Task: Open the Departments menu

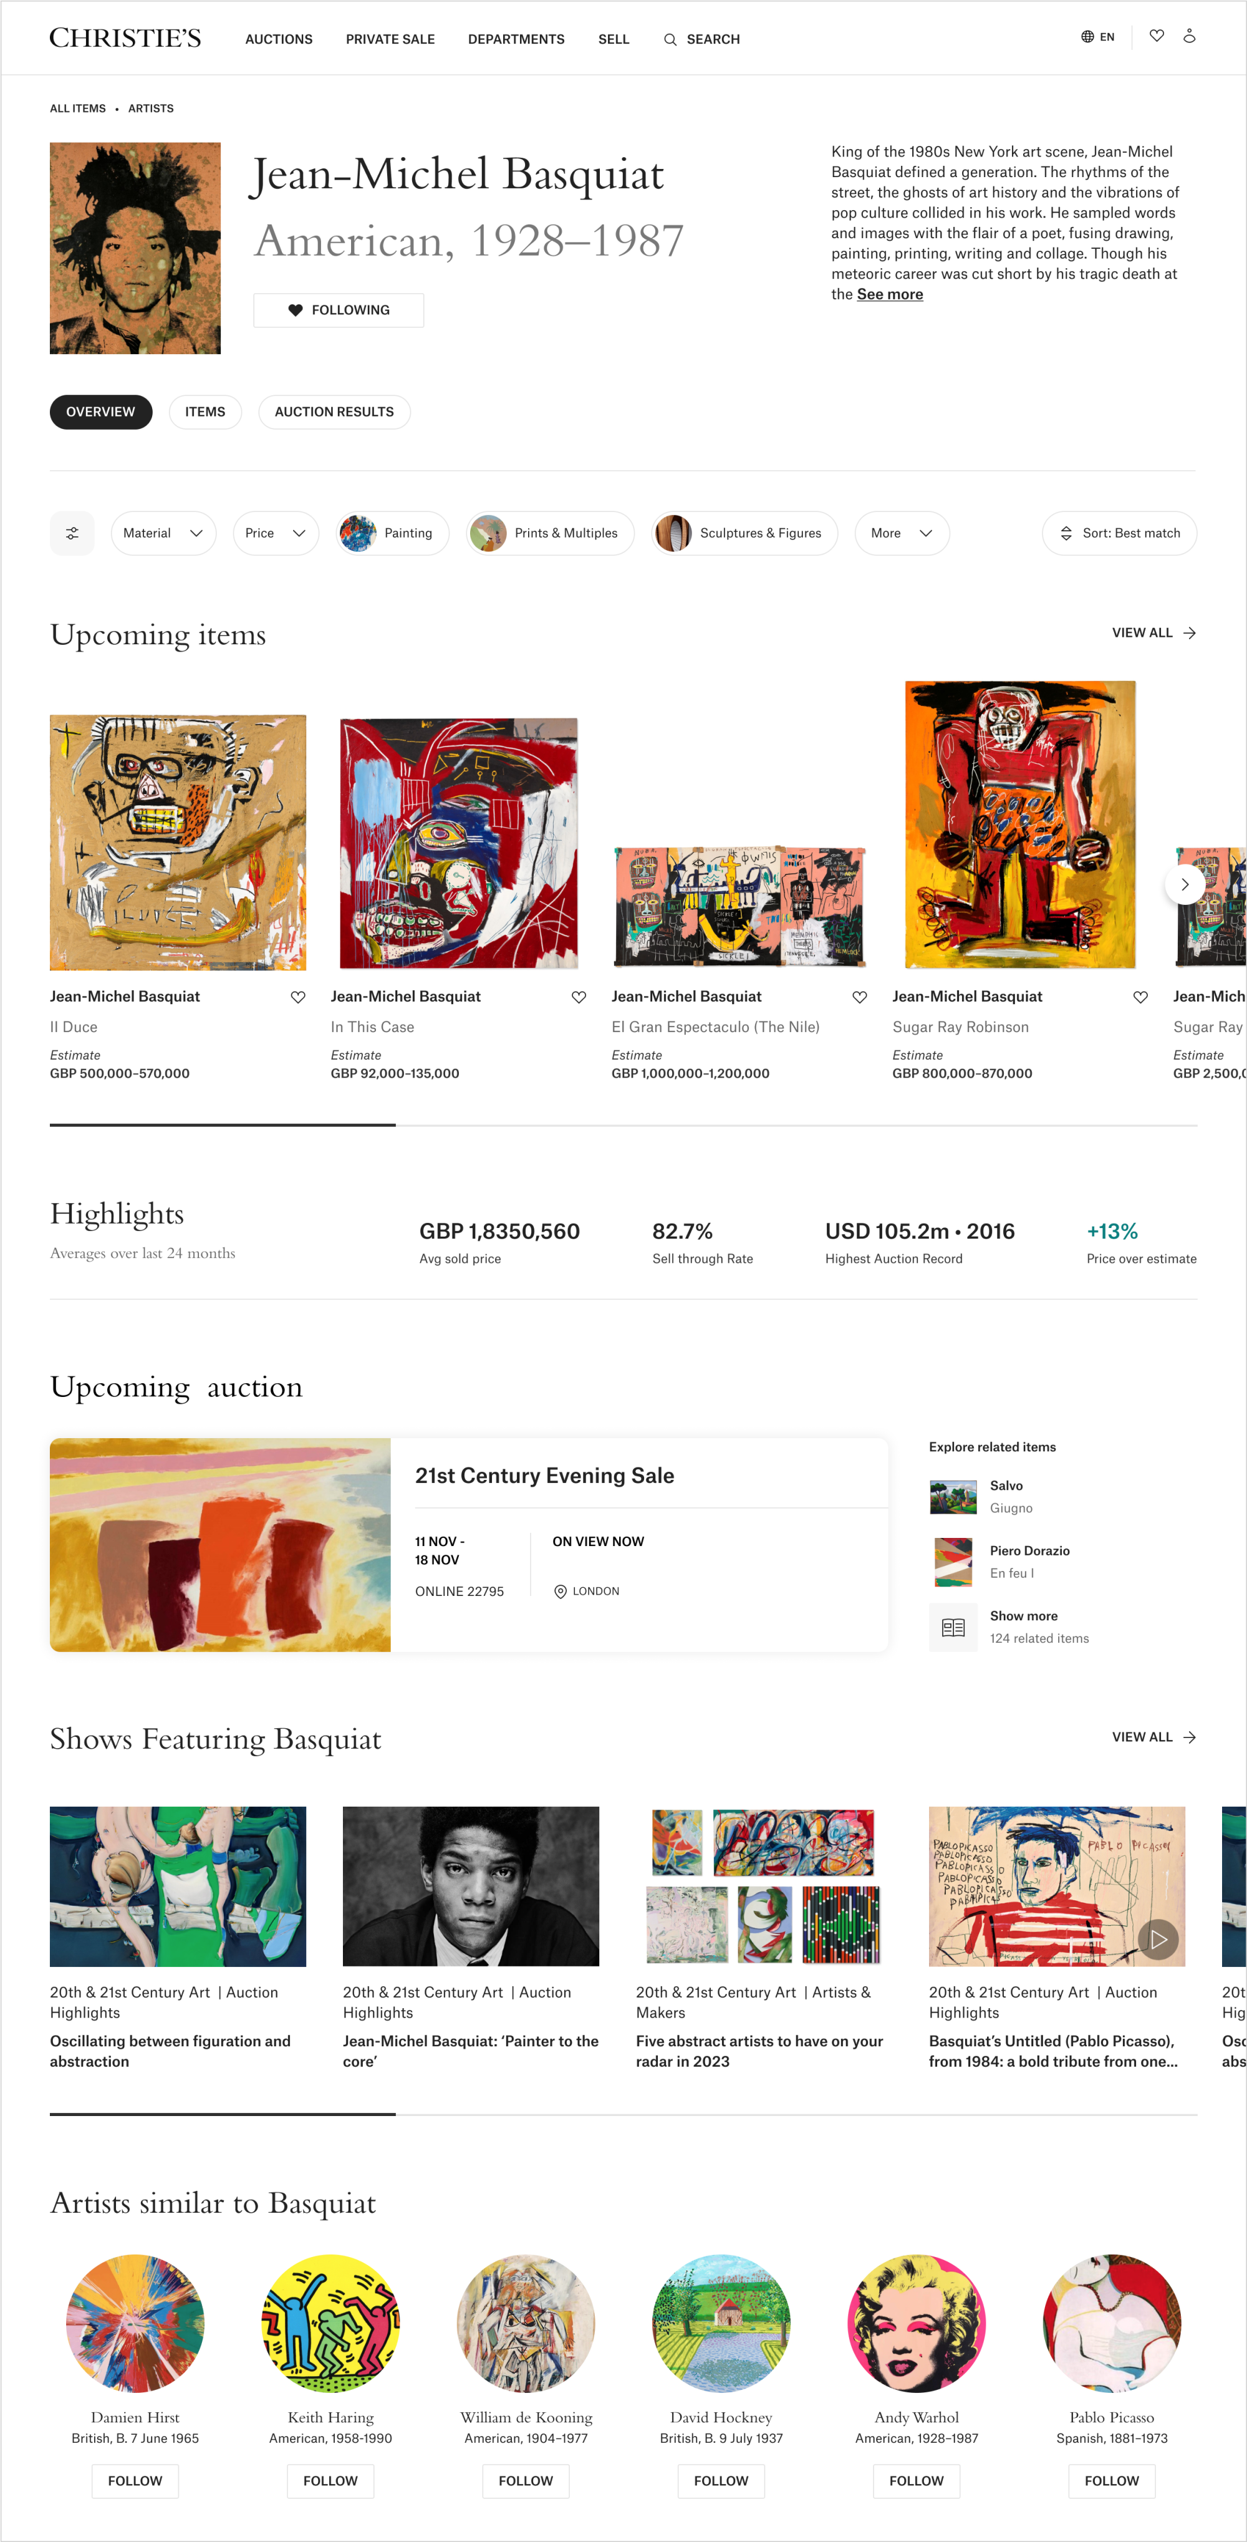Action: pyautogui.click(x=516, y=39)
